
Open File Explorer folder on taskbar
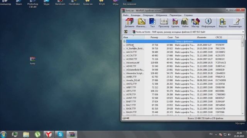(26, 135)
